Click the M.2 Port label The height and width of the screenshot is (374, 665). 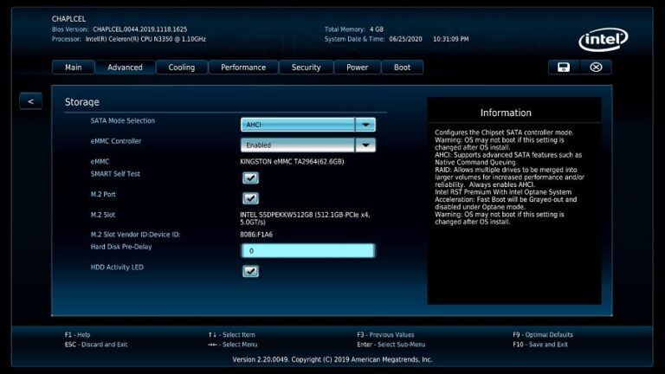(x=103, y=194)
